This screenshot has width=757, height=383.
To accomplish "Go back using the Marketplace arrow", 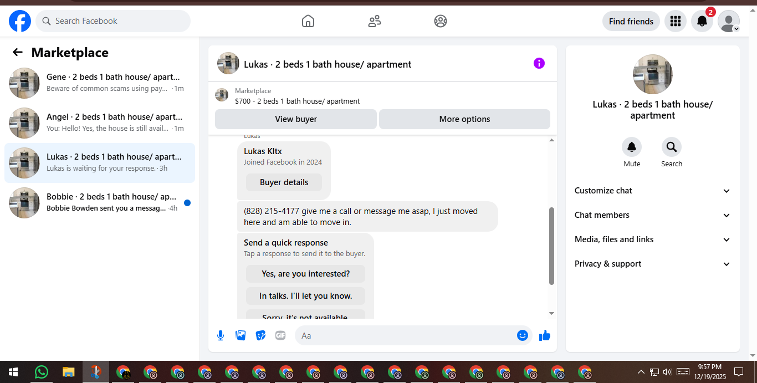I will point(18,52).
